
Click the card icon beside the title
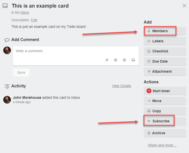click(5, 6)
